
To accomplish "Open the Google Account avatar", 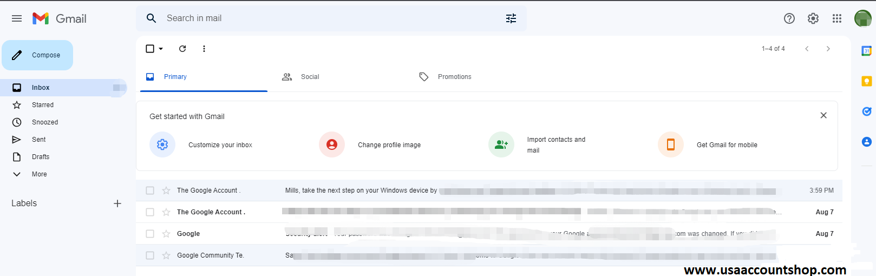I will pos(863,18).
